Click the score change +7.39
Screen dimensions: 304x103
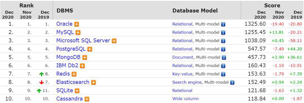pos(296,74)
